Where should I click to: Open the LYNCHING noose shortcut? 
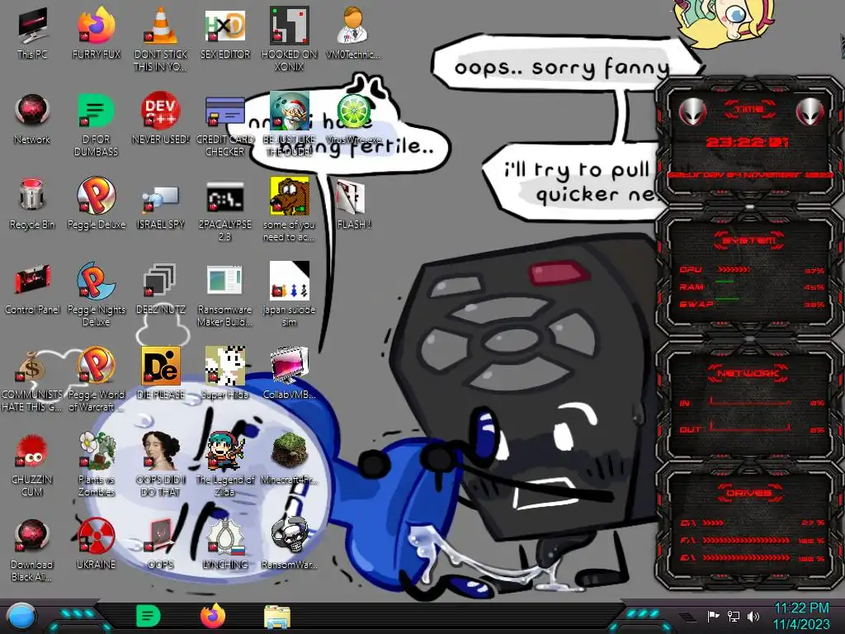coord(225,544)
